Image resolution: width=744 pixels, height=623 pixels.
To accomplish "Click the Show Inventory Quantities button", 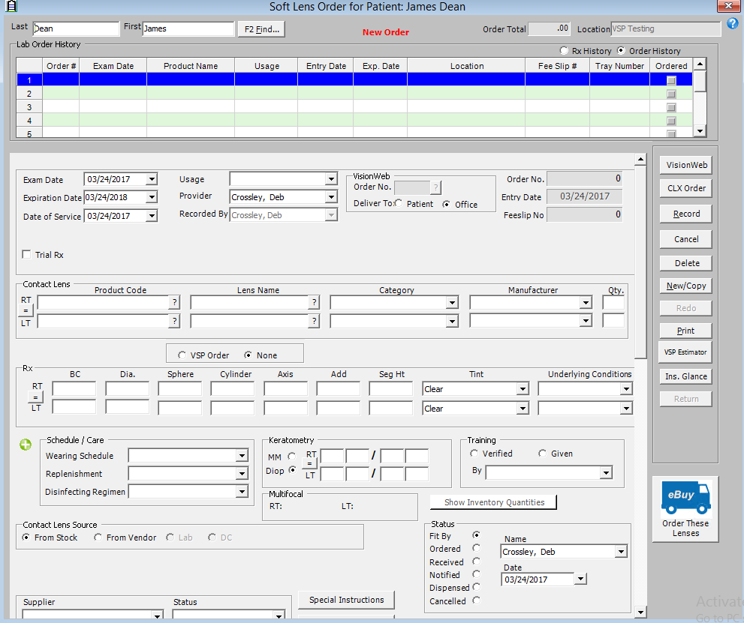I will coord(494,502).
